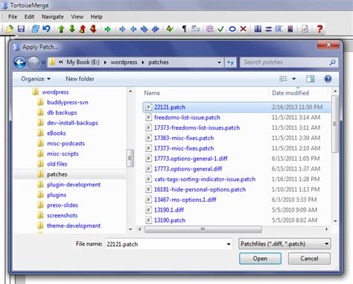Toggle the show whitespace pilcrow icon

coord(184,29)
